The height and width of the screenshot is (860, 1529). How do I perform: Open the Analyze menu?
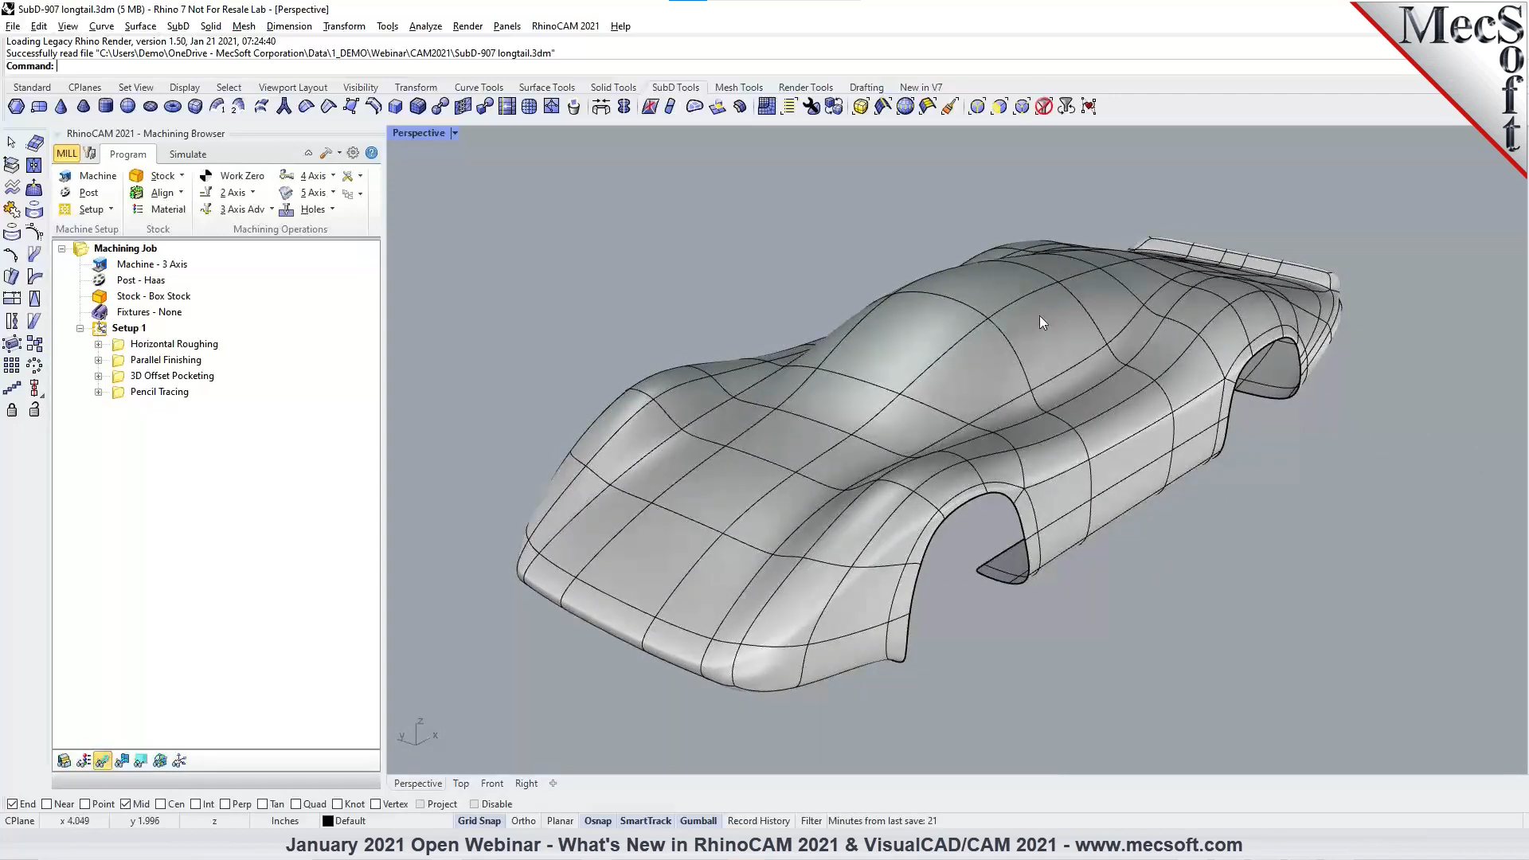pos(425,26)
